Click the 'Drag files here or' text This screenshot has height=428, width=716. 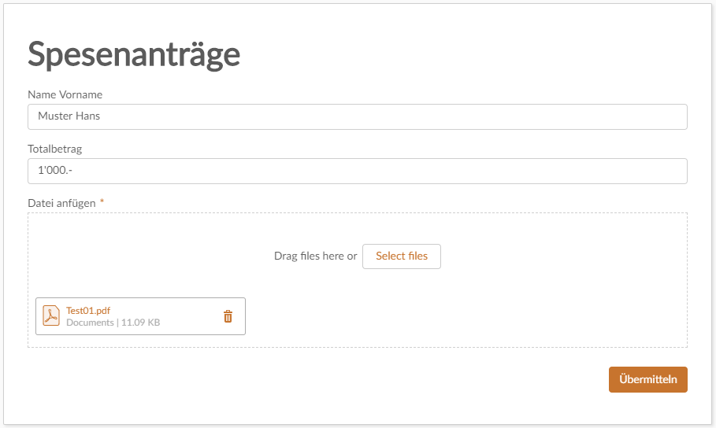pyautogui.click(x=315, y=256)
